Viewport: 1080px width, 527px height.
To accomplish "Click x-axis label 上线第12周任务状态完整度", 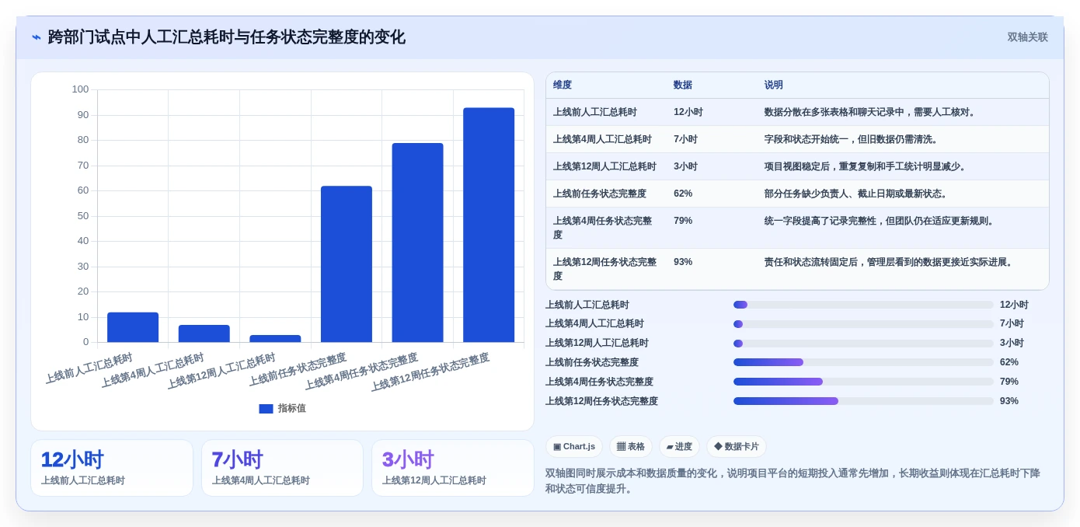I will pyautogui.click(x=430, y=372).
